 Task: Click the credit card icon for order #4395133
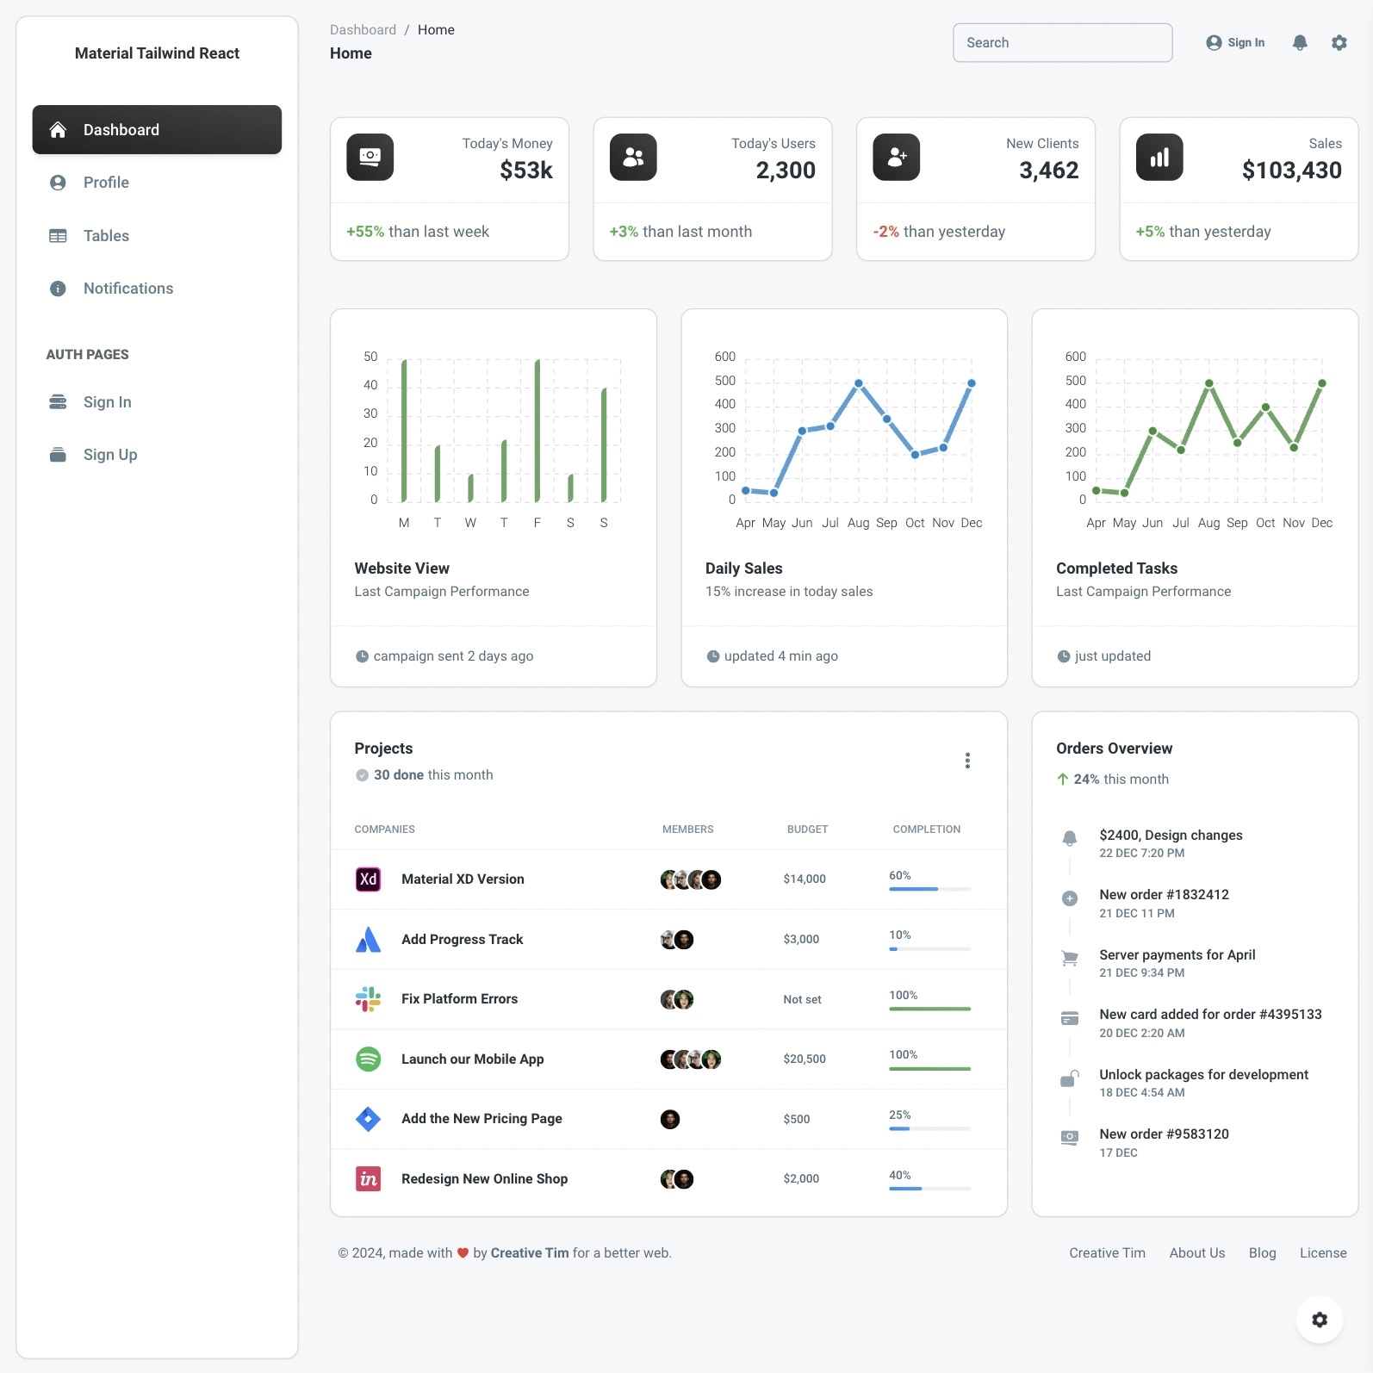tap(1070, 1018)
